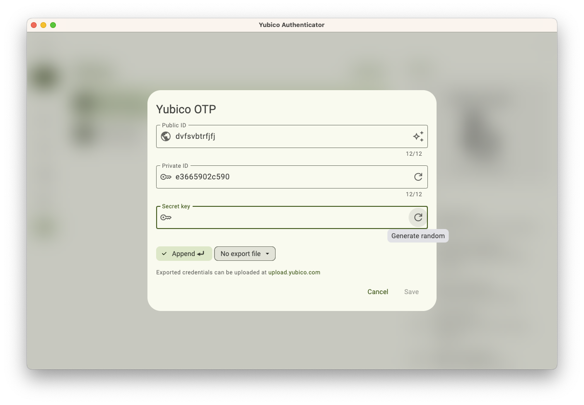Click the Generate random tooltip
584x405 pixels.
pos(418,236)
